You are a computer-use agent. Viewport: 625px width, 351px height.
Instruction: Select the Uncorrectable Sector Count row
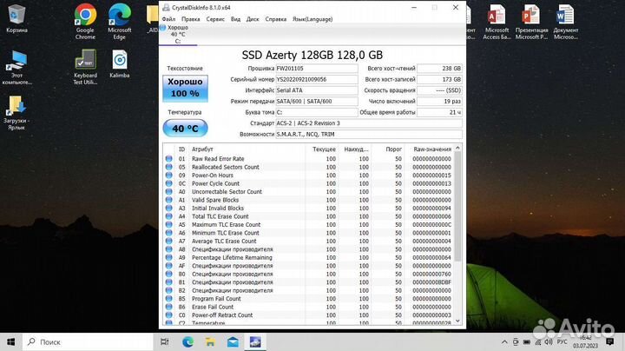(308, 192)
